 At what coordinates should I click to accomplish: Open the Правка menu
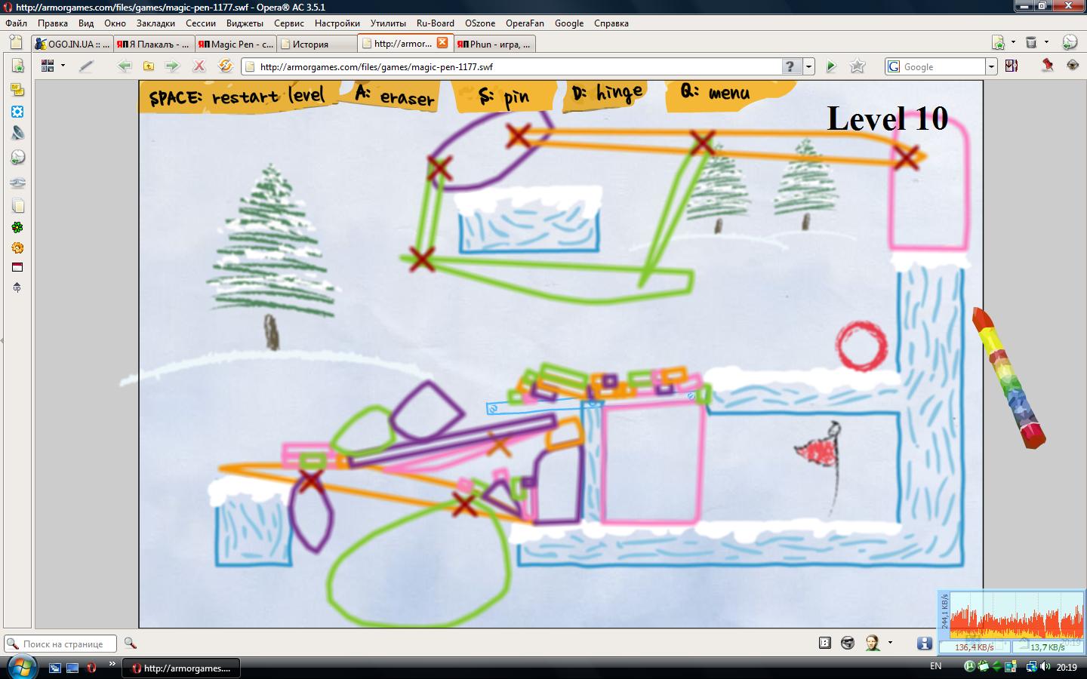click(x=53, y=23)
